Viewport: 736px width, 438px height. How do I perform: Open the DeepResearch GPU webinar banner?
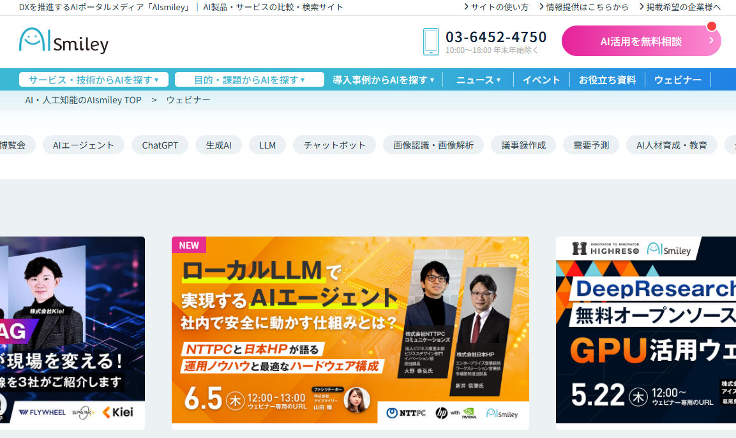[645, 330]
